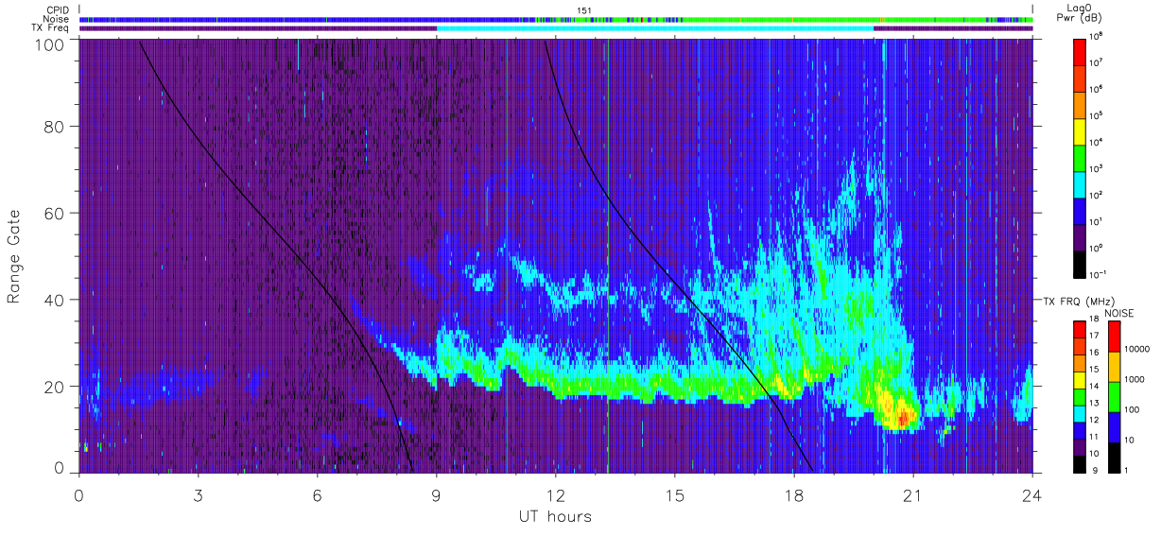Image resolution: width=1161 pixels, height=536 pixels.
Task: Click the bottom 10^-1 label on power colorbar
Action: click(1098, 273)
